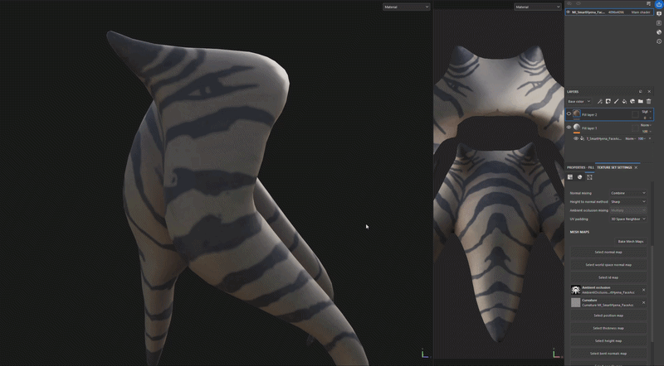Click the trash icon to delete layer
Viewport: 664px width, 366px height.
click(x=648, y=101)
